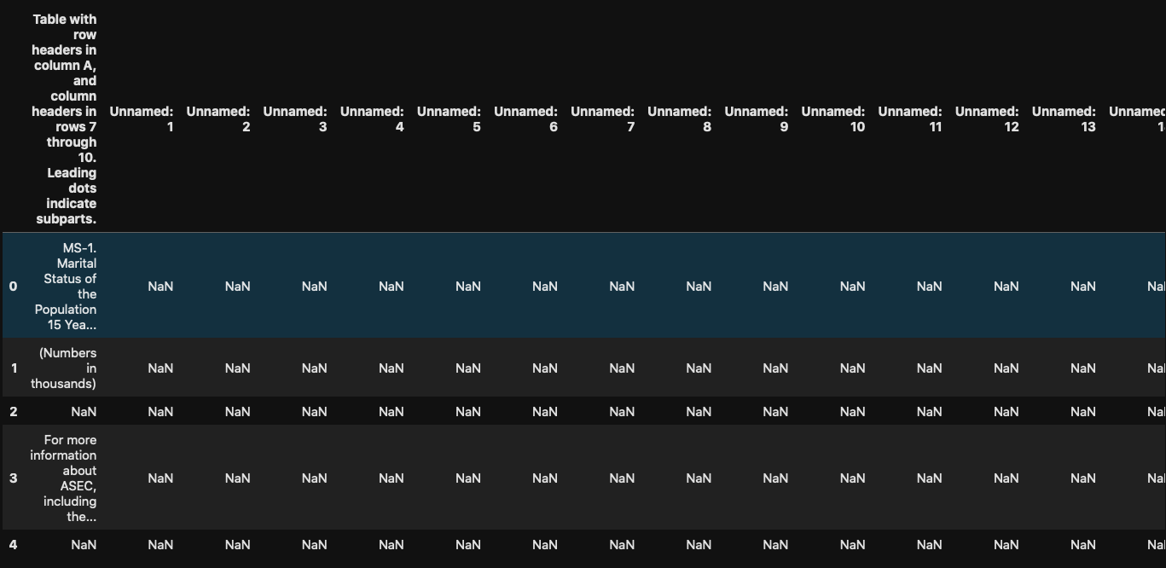This screenshot has height=568, width=1166.
Task: Click row 1's NaN under 'Unnamed: 12'
Action: tap(1006, 368)
